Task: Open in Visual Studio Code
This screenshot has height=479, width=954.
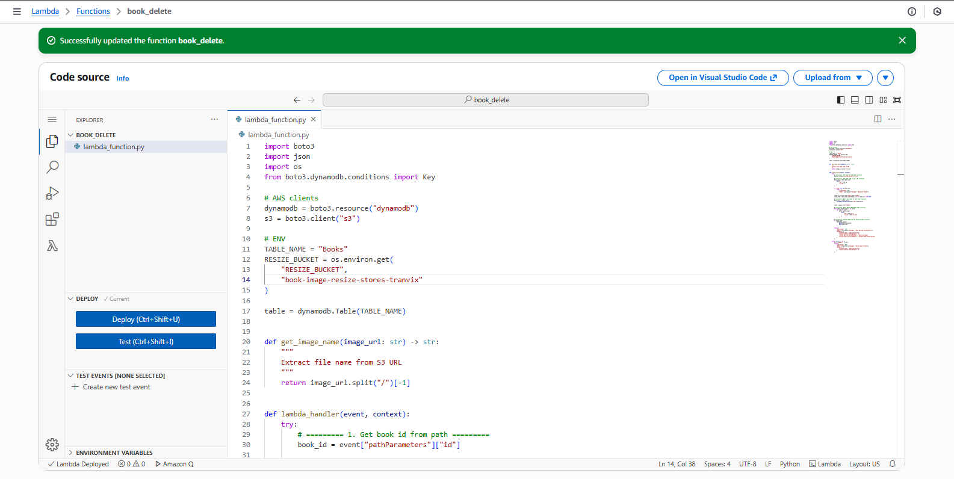Action: 723,78
